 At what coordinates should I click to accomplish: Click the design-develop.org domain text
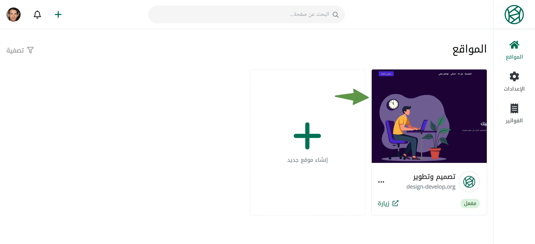click(x=431, y=187)
